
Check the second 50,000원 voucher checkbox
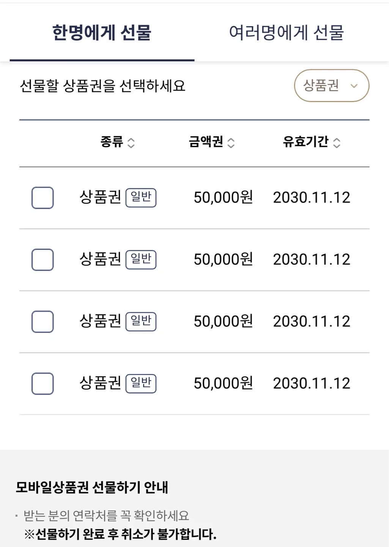(43, 259)
